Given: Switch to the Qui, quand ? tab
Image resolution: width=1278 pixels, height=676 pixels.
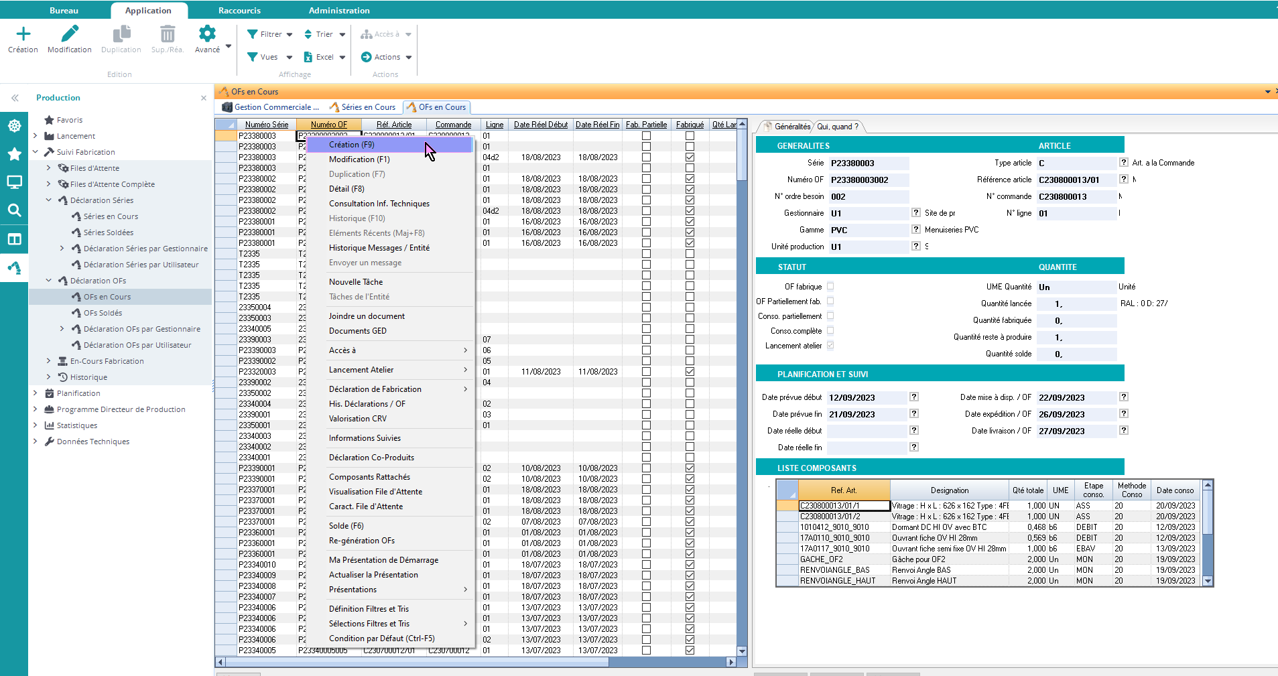Looking at the screenshot, I should (x=837, y=127).
